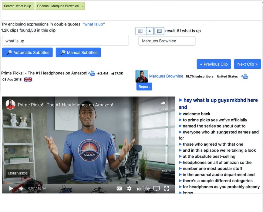Search with Automatic Subtitles button
263x212 pixels.
[x=27, y=52]
